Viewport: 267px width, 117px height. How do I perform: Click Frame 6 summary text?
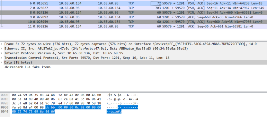pos(130,44)
